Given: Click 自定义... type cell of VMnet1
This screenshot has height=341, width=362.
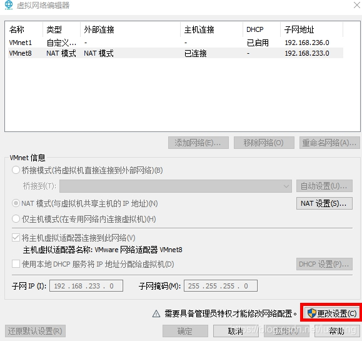Looking at the screenshot, I should (61, 43).
